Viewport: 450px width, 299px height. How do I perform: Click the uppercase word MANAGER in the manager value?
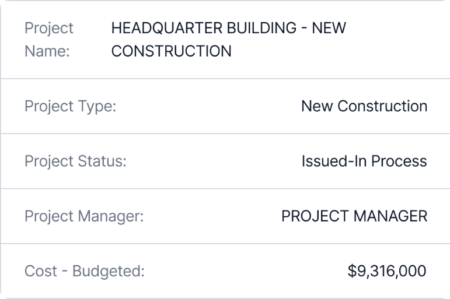pos(392,216)
